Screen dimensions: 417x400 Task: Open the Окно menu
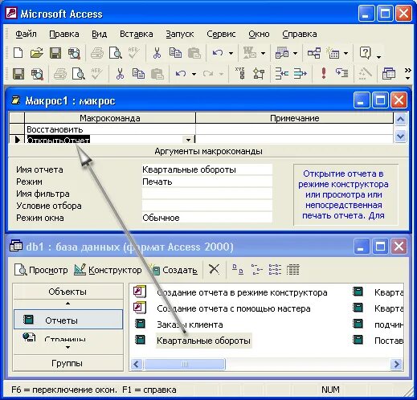pyautogui.click(x=259, y=34)
